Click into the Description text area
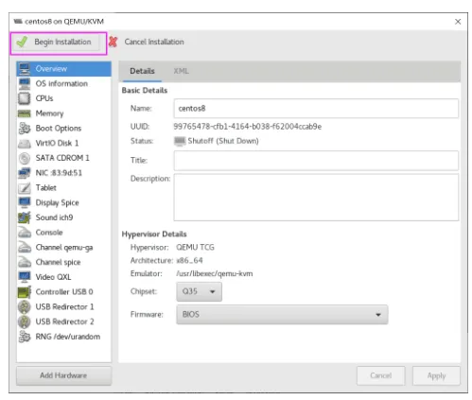This screenshot has width=472, height=400. point(316,198)
